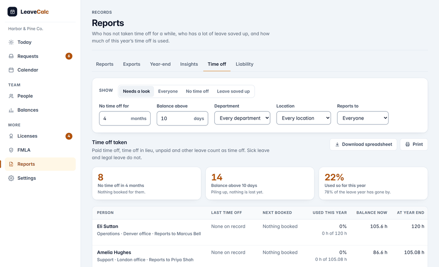Select the No time off filter

[197, 92]
